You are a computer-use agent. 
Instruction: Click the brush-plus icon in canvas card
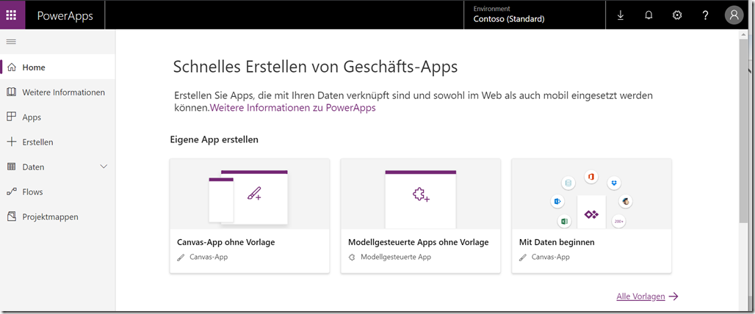pos(254,194)
